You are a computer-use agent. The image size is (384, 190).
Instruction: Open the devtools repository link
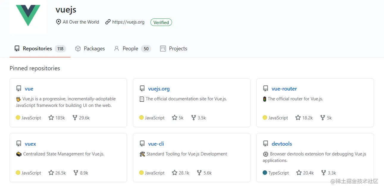(282, 144)
